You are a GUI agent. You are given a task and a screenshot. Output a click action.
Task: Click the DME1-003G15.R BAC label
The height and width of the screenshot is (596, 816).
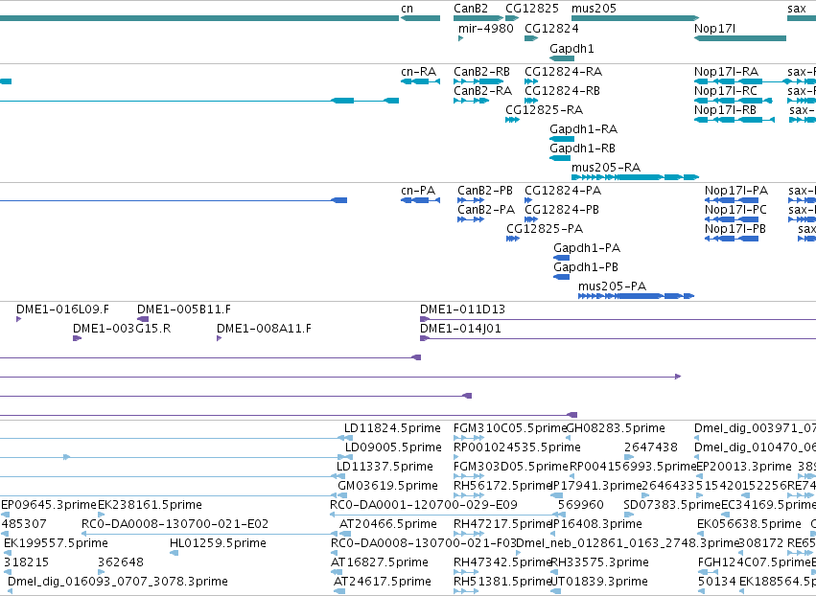pyautogui.click(x=122, y=329)
